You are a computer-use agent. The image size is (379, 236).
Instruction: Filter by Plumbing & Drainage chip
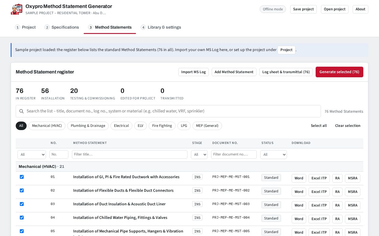pos(88,126)
